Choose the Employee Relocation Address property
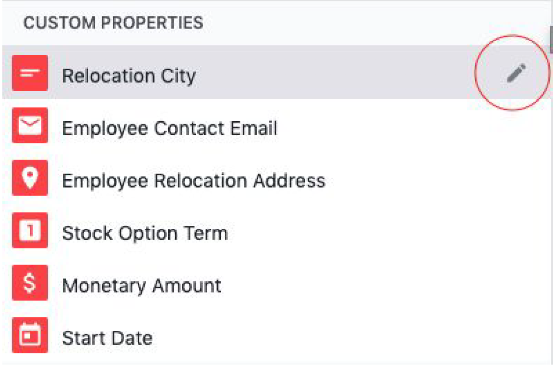Image resolution: width=553 pixels, height=366 pixels. [x=194, y=180]
